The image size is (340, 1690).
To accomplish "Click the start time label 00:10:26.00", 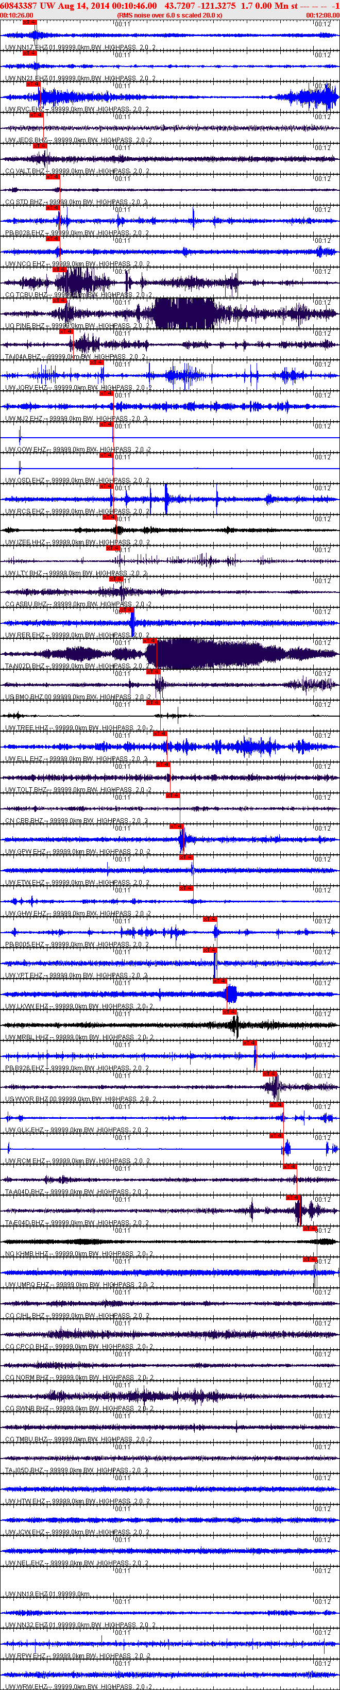I will click(16, 15).
